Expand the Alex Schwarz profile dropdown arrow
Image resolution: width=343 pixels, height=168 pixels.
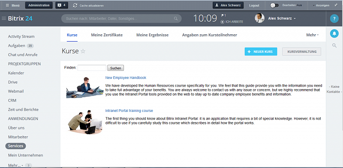click(x=295, y=18)
